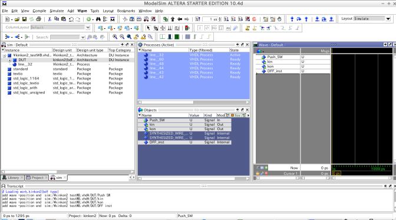
Task: Click the Insert Cursor yellow icon
Action: 247,28
